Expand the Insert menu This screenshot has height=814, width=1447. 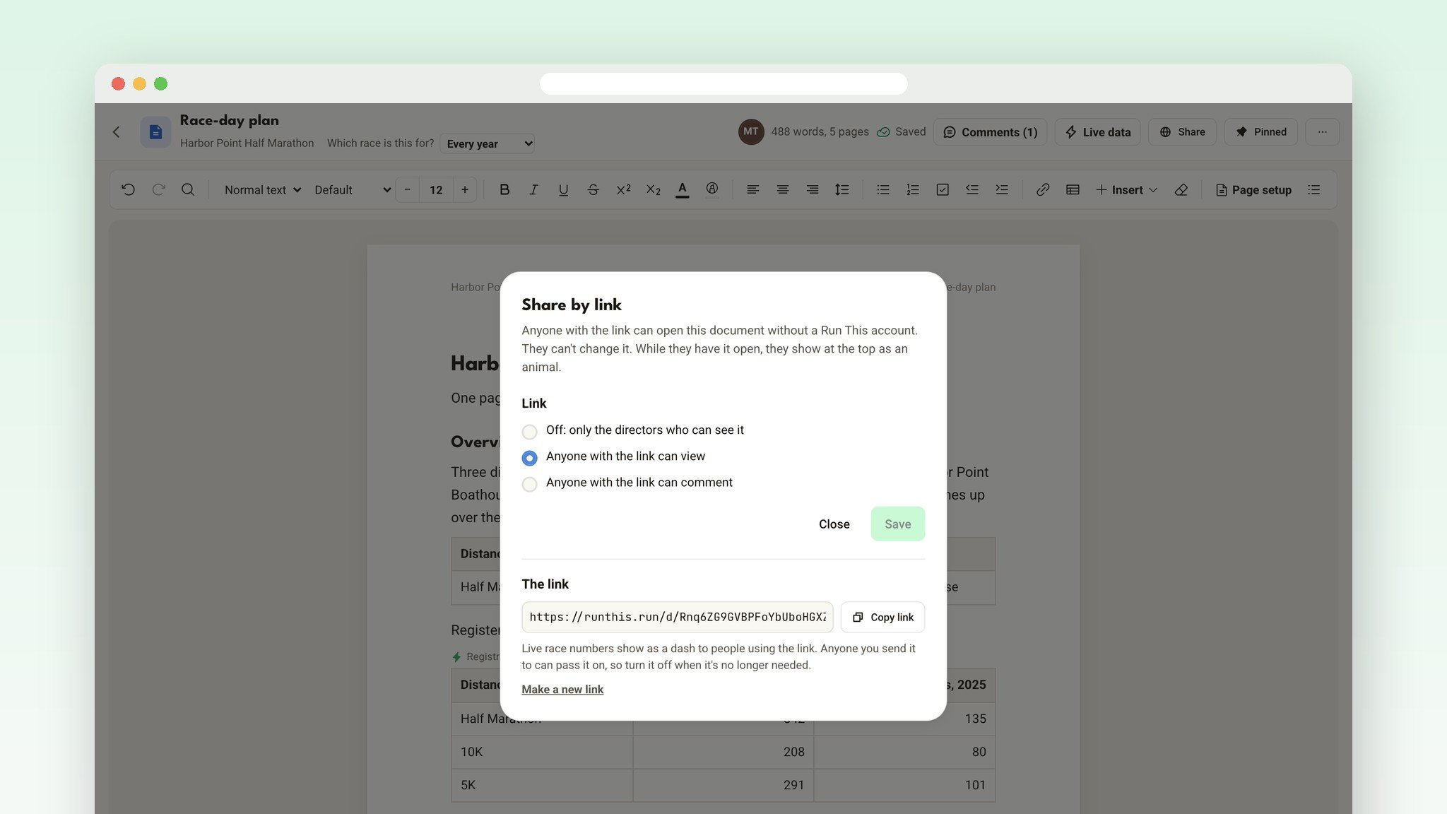[x=1126, y=189]
